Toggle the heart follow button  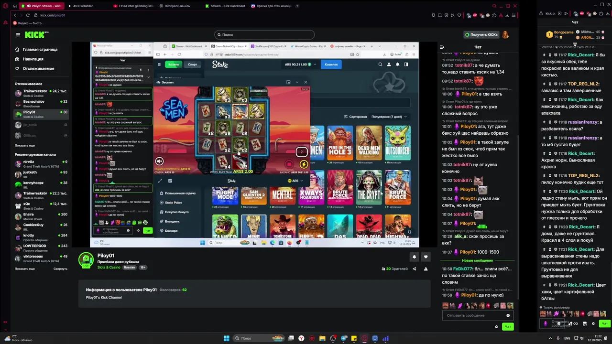[426, 257]
